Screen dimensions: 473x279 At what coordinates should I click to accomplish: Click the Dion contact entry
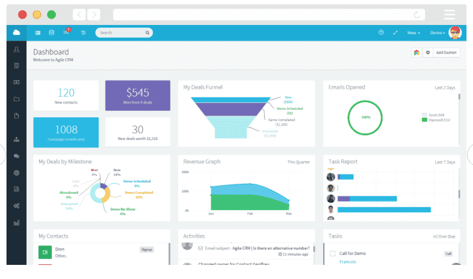pos(102,252)
